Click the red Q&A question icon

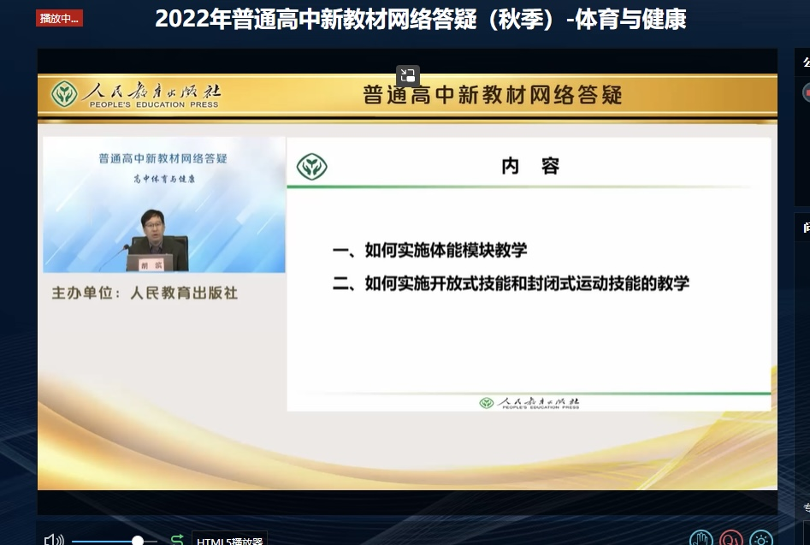pyautogui.click(x=731, y=539)
